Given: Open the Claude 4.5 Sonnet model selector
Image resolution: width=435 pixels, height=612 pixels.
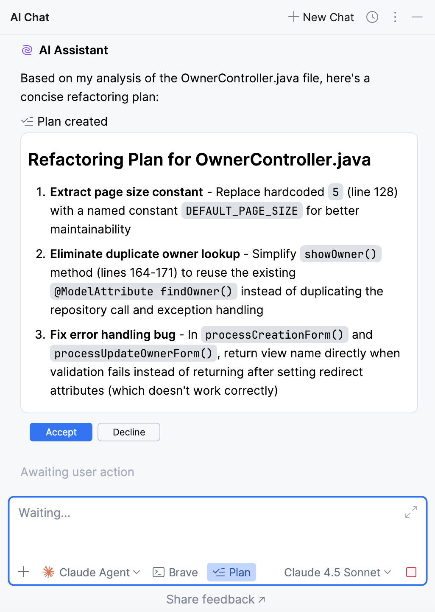Looking at the screenshot, I should tap(336, 572).
